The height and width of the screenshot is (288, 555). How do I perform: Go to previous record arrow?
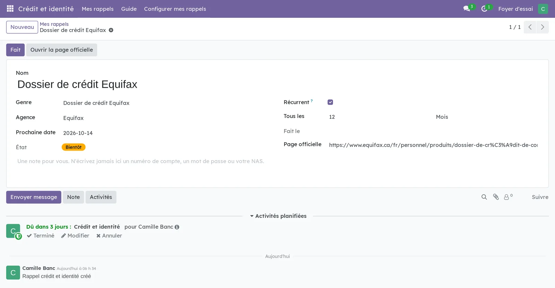[x=530, y=27]
